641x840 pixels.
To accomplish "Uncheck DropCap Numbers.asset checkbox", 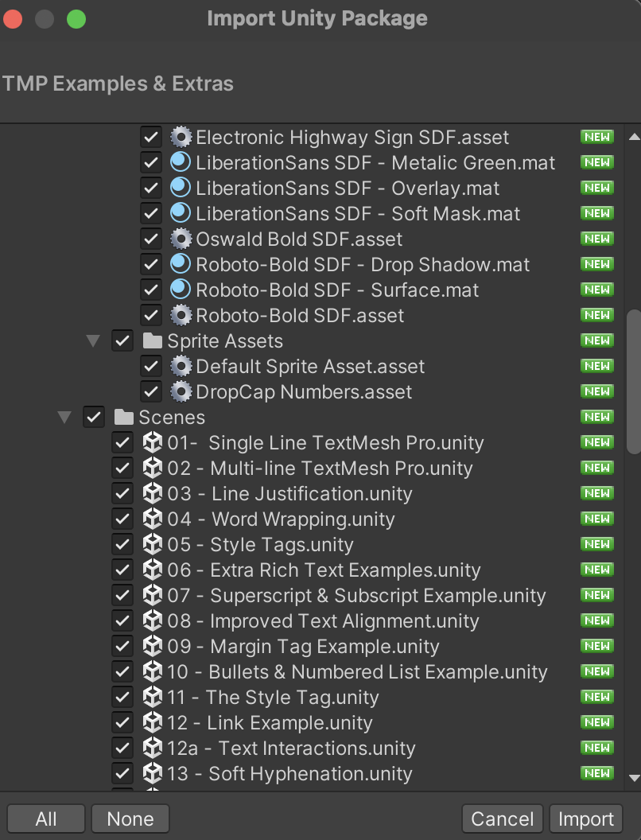I will pyautogui.click(x=151, y=391).
